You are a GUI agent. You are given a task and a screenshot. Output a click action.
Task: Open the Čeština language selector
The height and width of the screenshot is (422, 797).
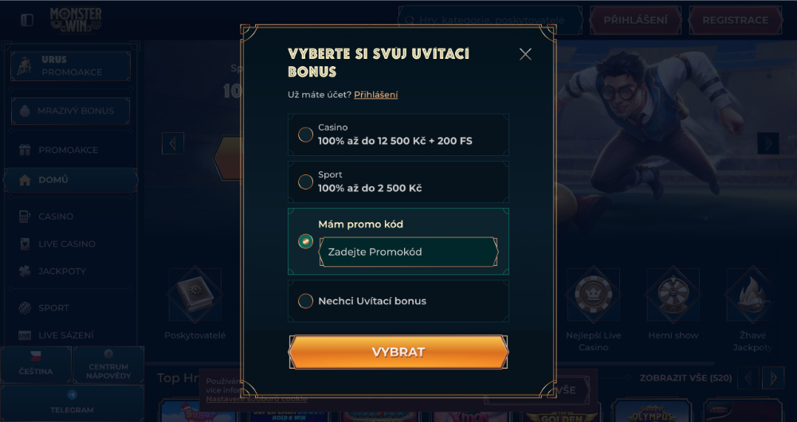point(36,365)
